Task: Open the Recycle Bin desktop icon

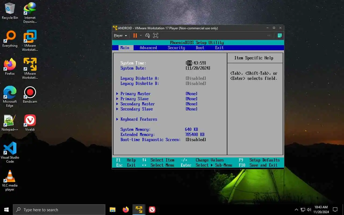Action: coord(10,11)
